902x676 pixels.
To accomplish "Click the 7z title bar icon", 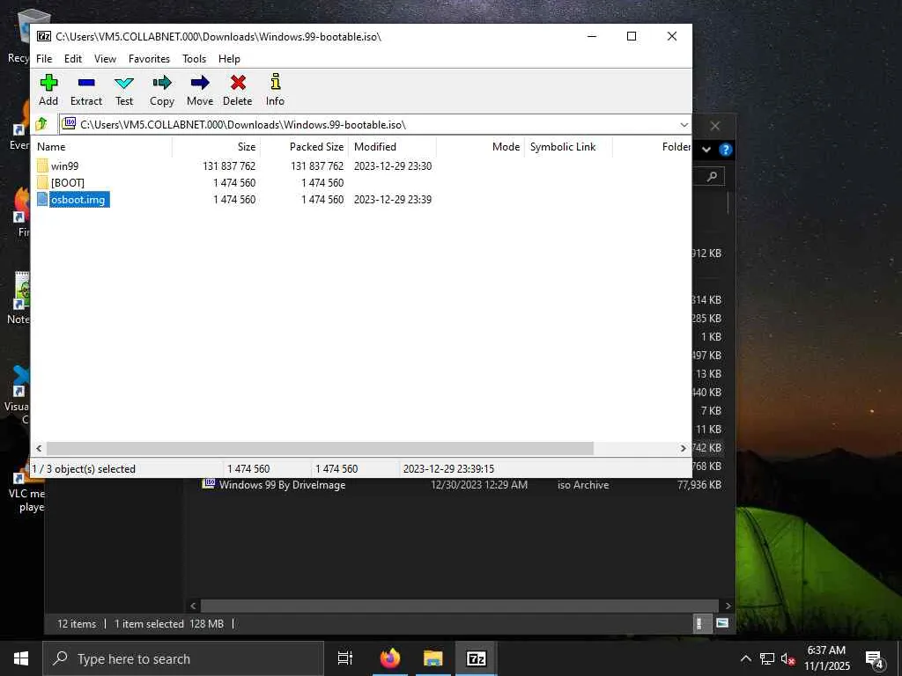I will pyautogui.click(x=44, y=36).
